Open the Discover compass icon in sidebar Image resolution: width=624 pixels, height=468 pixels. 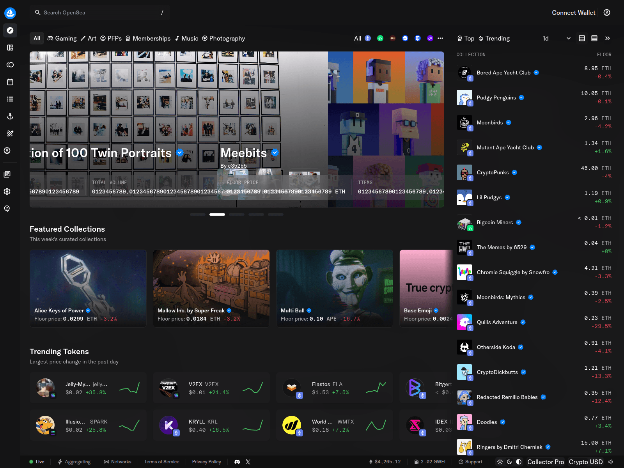10,30
